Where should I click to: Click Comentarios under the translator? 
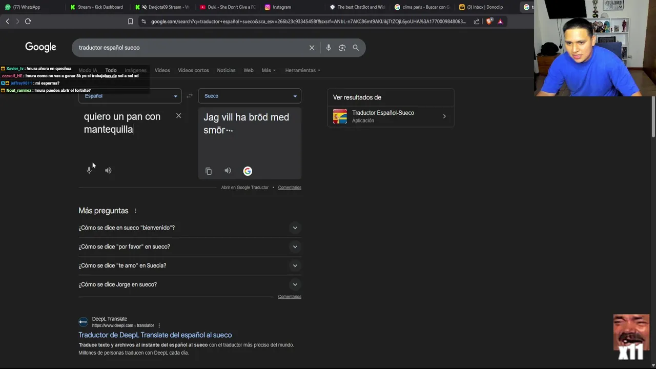(290, 188)
